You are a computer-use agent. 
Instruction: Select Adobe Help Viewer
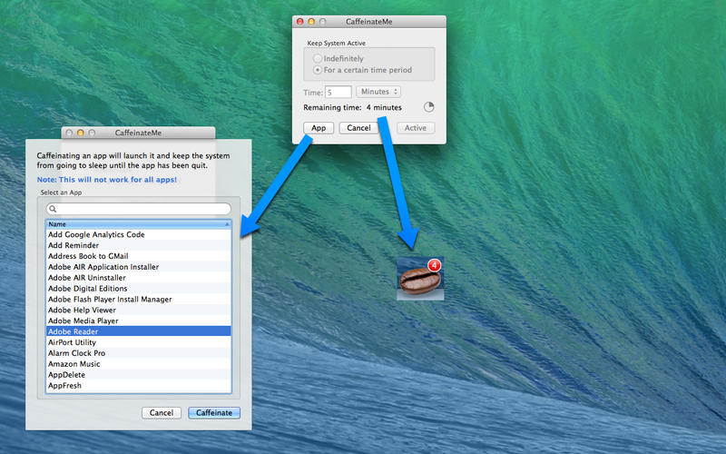coord(139,310)
